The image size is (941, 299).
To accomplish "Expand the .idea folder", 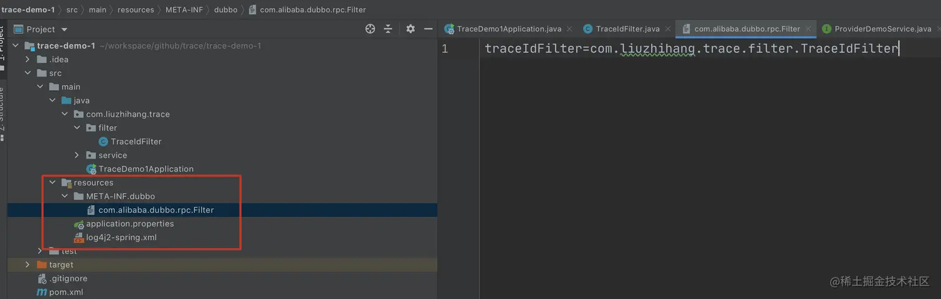I will (x=27, y=60).
